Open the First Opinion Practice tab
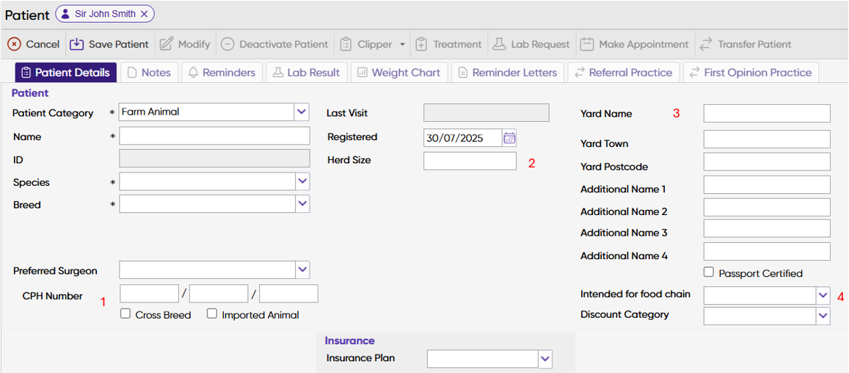The height and width of the screenshot is (373, 849). [x=751, y=73]
